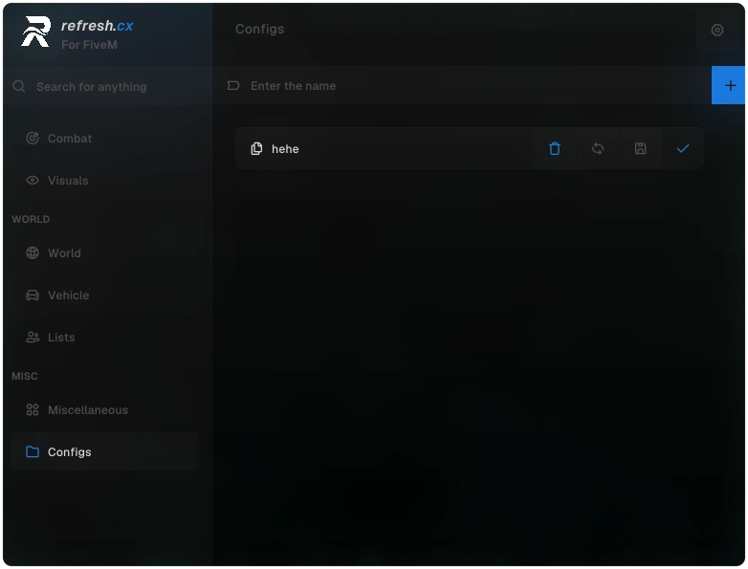The height and width of the screenshot is (569, 748).
Task: Load the hehe config with checkmark icon
Action: point(683,149)
